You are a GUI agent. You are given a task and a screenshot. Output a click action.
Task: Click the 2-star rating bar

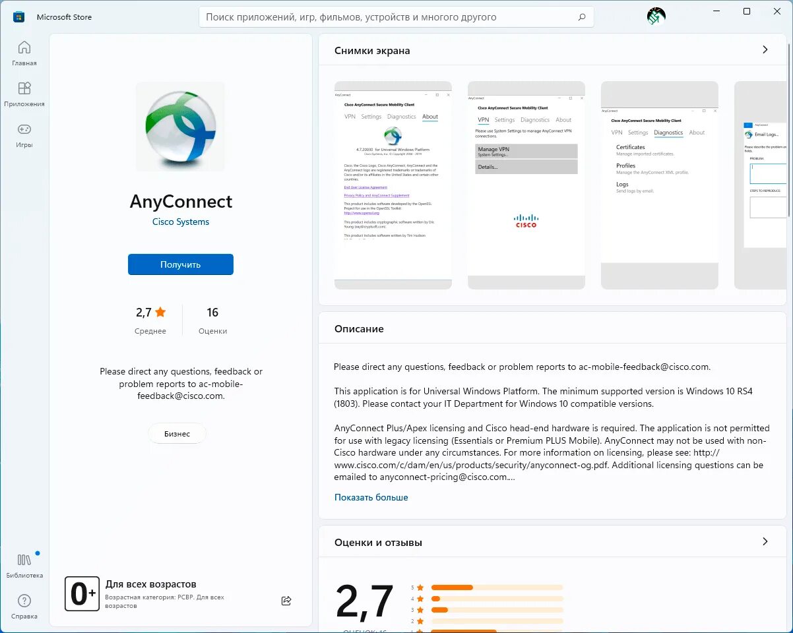point(497,621)
